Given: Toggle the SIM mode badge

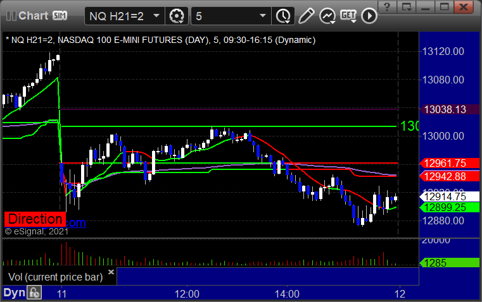Looking at the screenshot, I should (60, 16).
